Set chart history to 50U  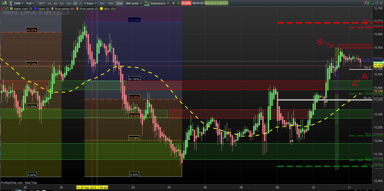102,3
